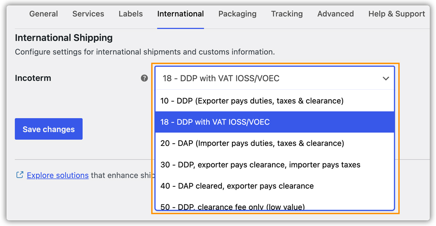Click the external link icon beside Explore solutions

(x=20, y=175)
